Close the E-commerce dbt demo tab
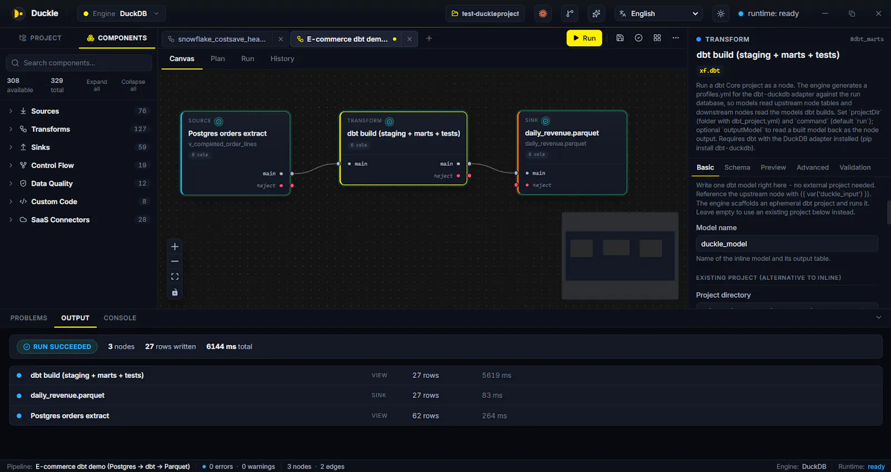 tap(409, 39)
